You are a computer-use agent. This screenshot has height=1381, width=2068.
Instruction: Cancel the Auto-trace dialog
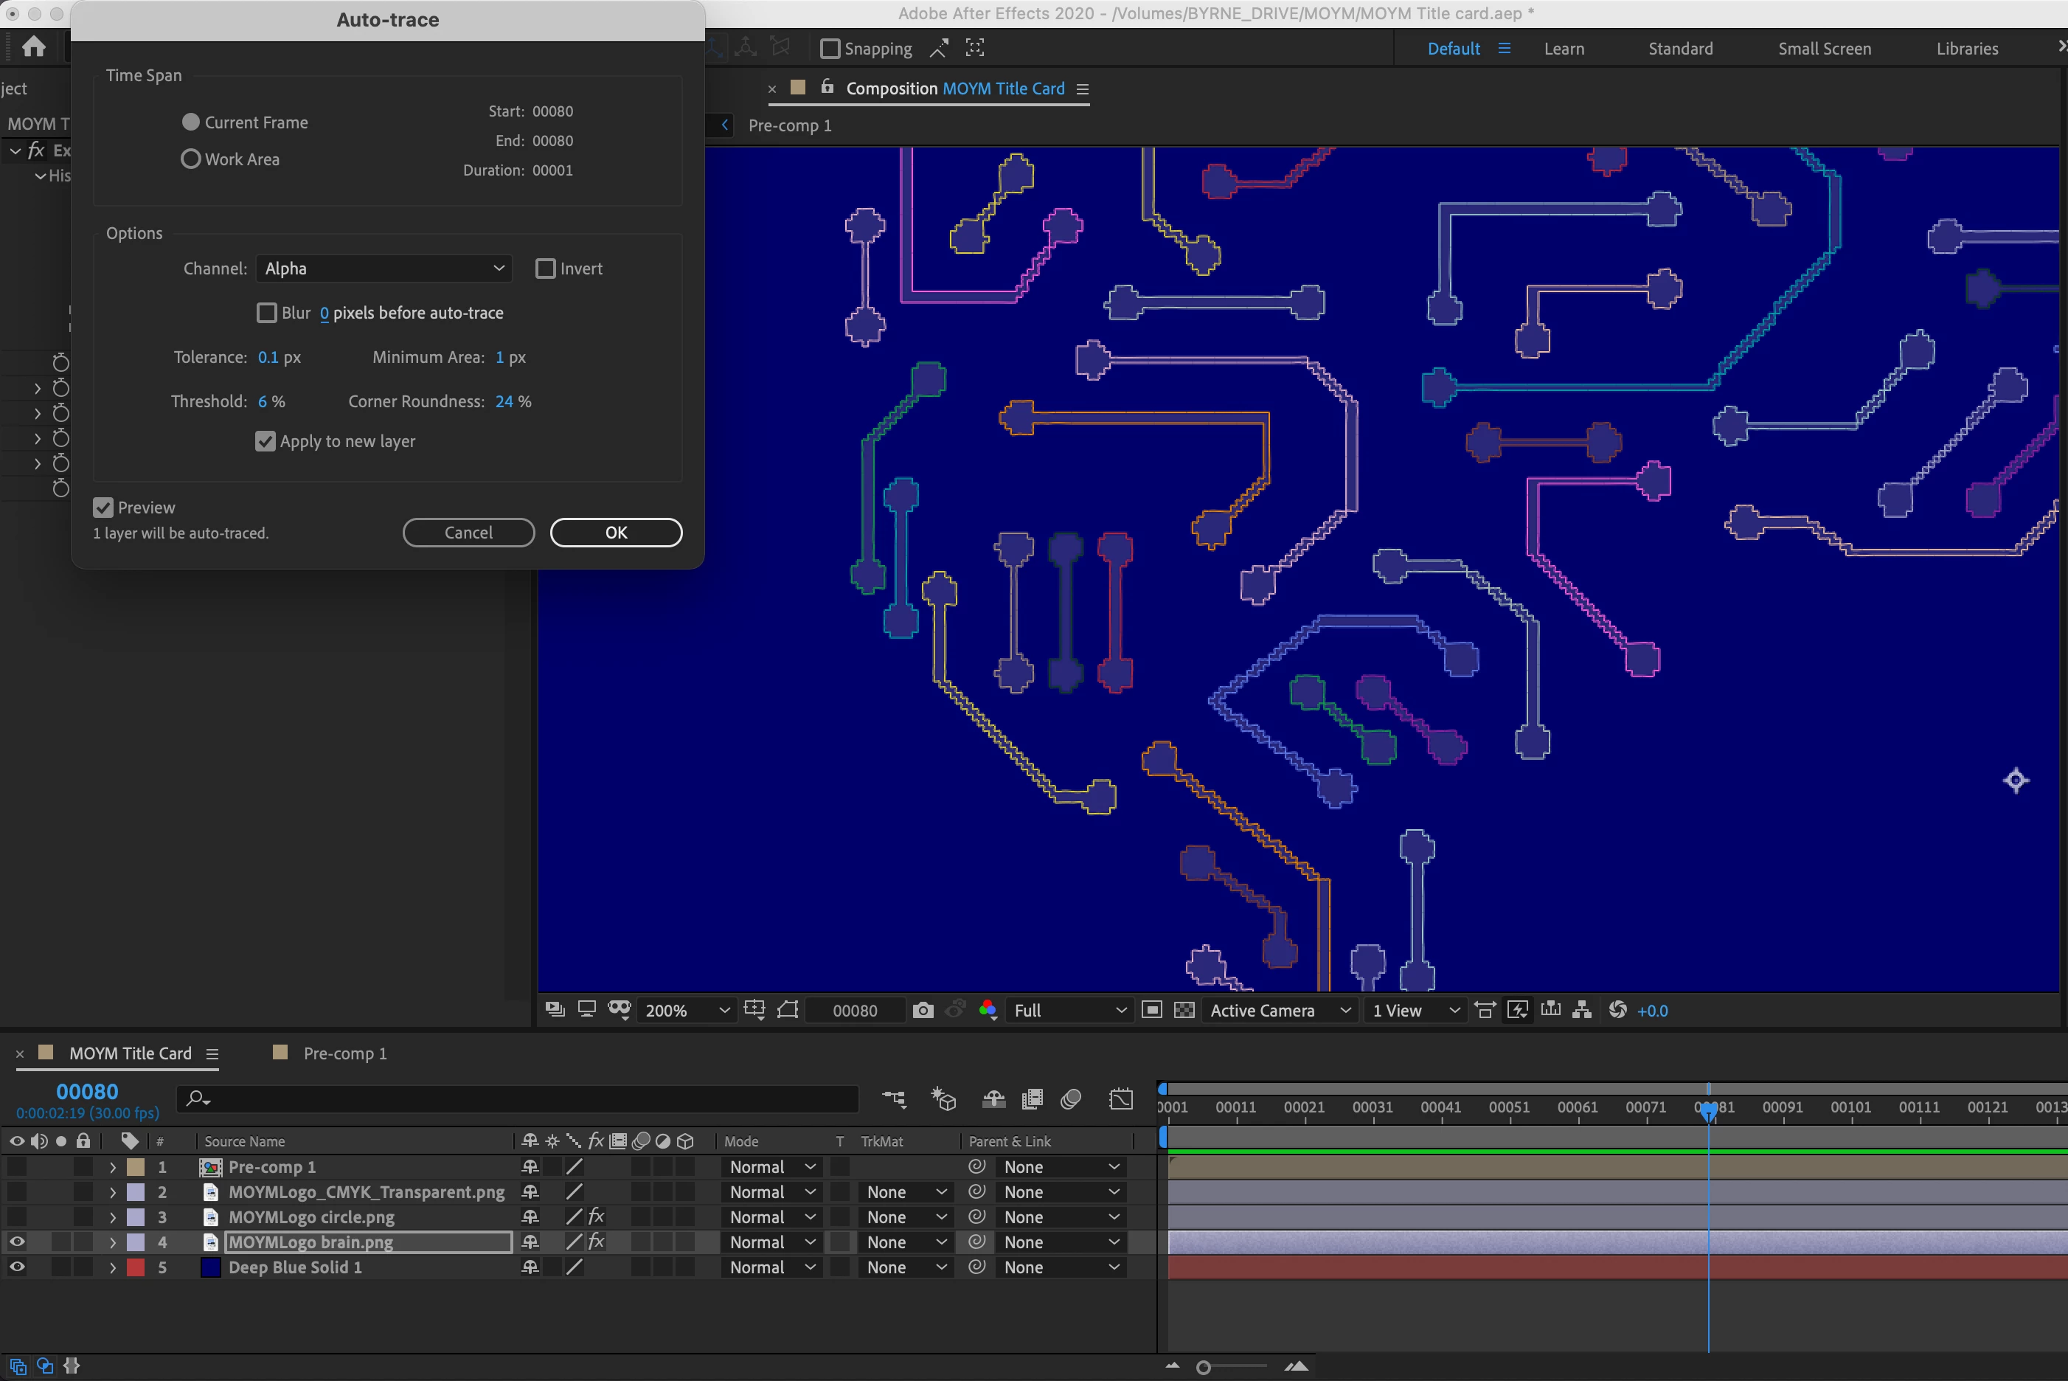(x=468, y=532)
